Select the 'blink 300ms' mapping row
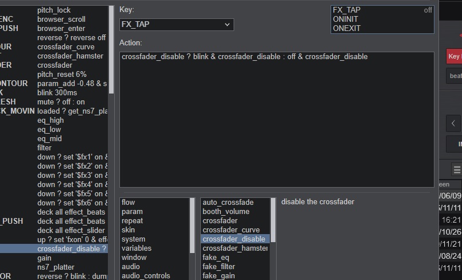This screenshot has width=462, height=280. pos(57,93)
